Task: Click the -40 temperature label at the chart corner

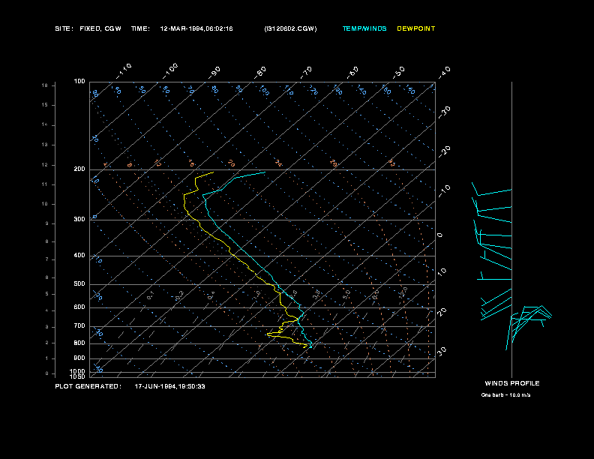Action: pyautogui.click(x=444, y=73)
